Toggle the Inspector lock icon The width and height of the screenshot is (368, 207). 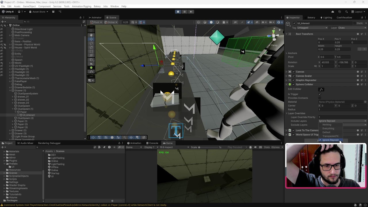coord(362,18)
